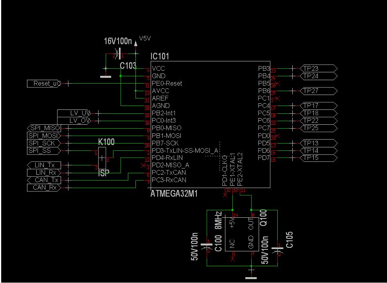Viewport: 387px width, 283px height.
Task: Click the CAN_Tx port label
Action: (44, 180)
